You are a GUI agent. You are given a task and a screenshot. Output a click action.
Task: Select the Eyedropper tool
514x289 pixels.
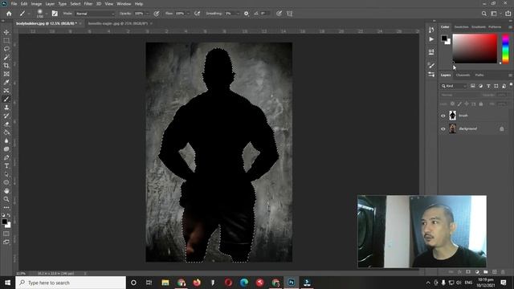pos(6,82)
